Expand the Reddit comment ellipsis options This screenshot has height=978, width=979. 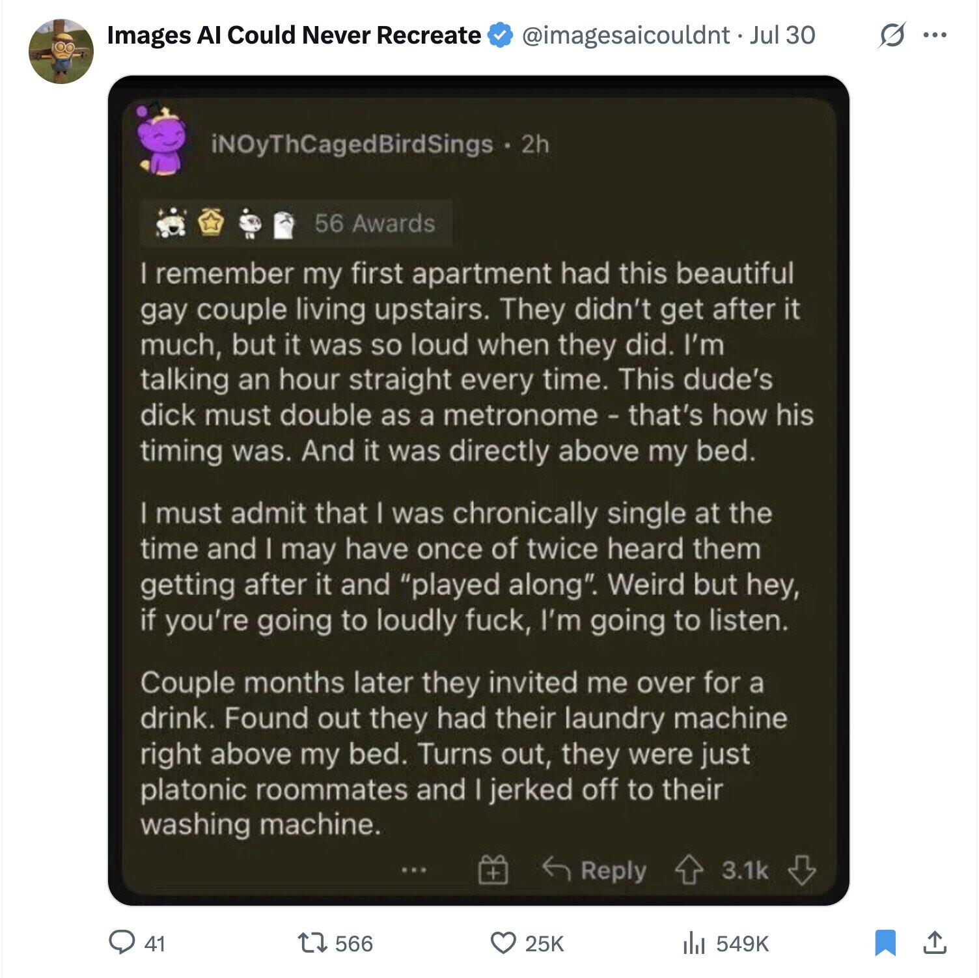414,870
